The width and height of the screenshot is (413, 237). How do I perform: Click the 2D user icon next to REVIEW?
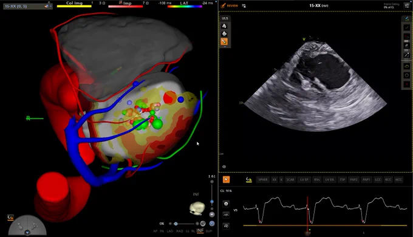click(x=244, y=5)
